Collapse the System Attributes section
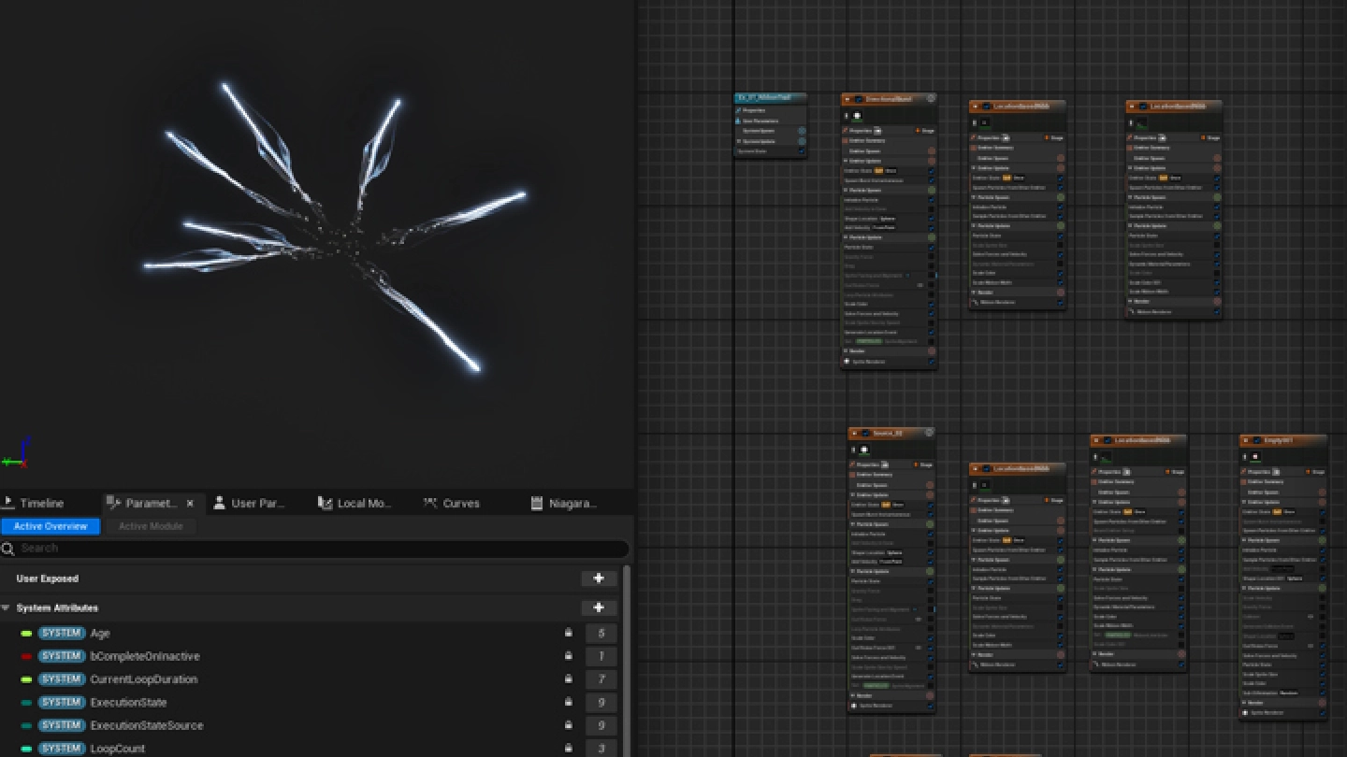The width and height of the screenshot is (1347, 757). pyautogui.click(x=6, y=607)
